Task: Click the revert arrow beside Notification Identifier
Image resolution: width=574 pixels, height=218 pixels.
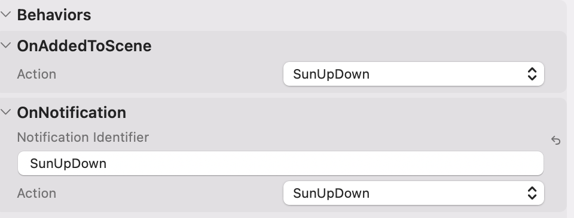Action: click(555, 140)
